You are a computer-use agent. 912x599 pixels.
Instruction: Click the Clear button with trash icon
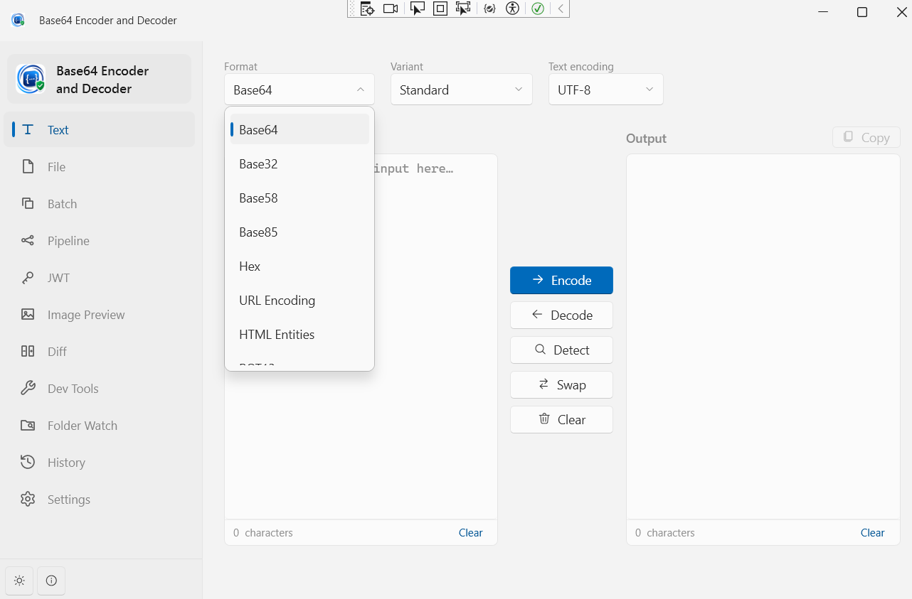point(561,419)
